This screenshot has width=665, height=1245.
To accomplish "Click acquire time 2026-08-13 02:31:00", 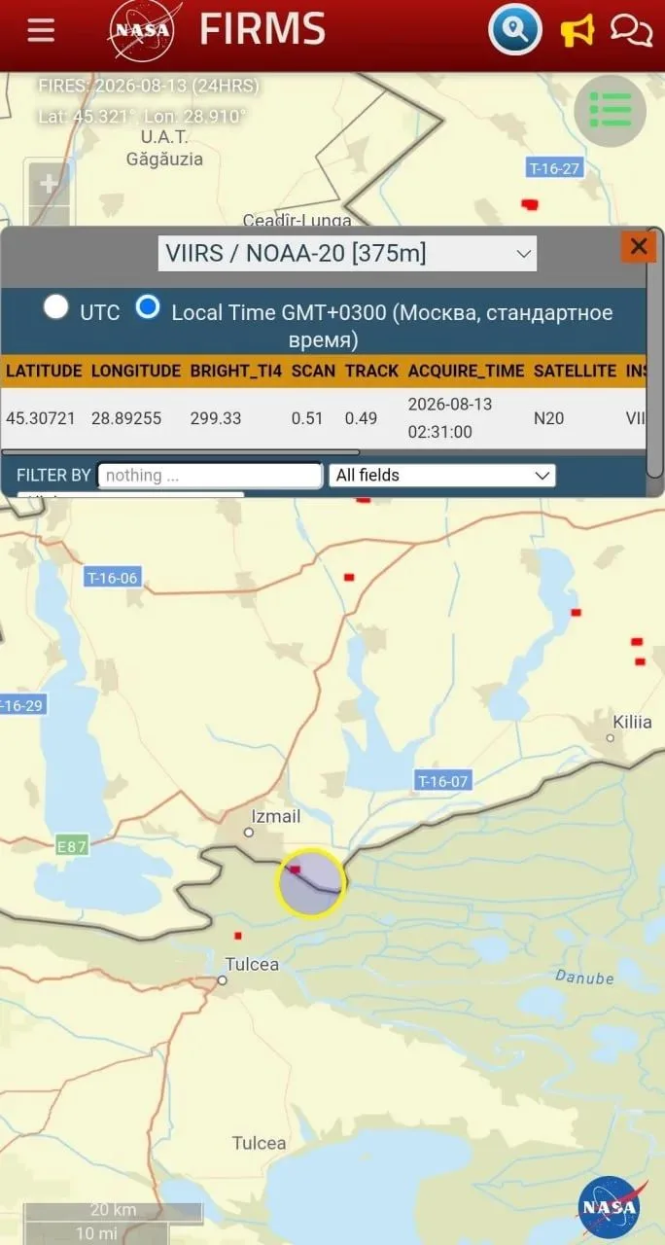I will coord(450,418).
